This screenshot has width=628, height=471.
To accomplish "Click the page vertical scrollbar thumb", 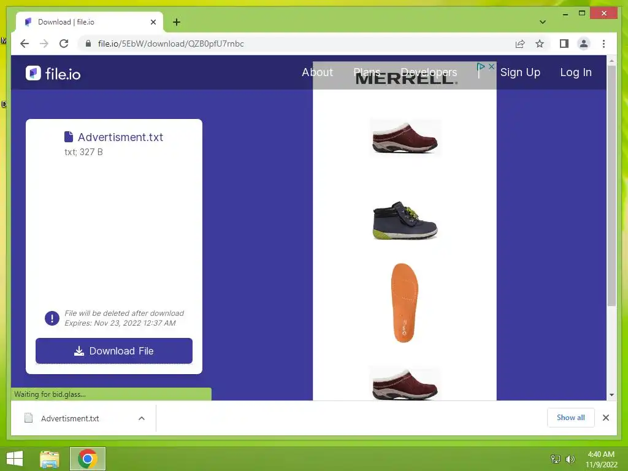I will (x=611, y=186).
